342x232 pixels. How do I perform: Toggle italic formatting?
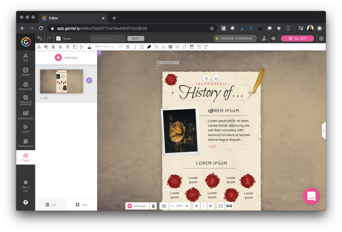135,47
